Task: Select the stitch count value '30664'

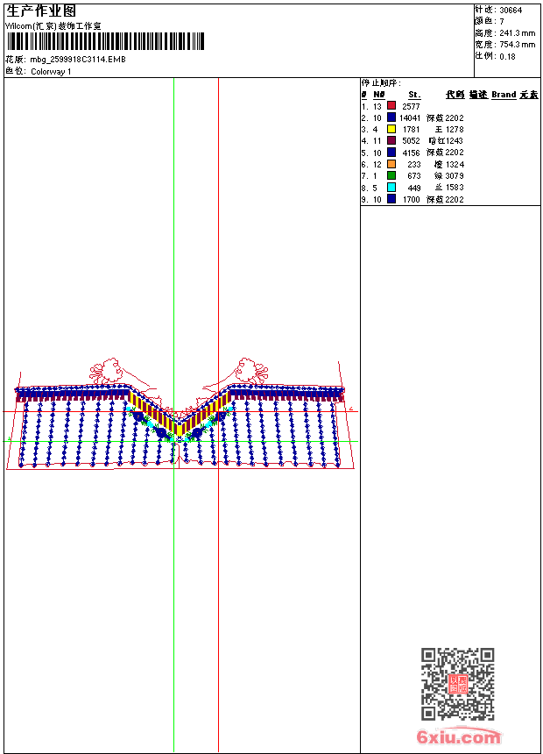Action: coord(511,11)
